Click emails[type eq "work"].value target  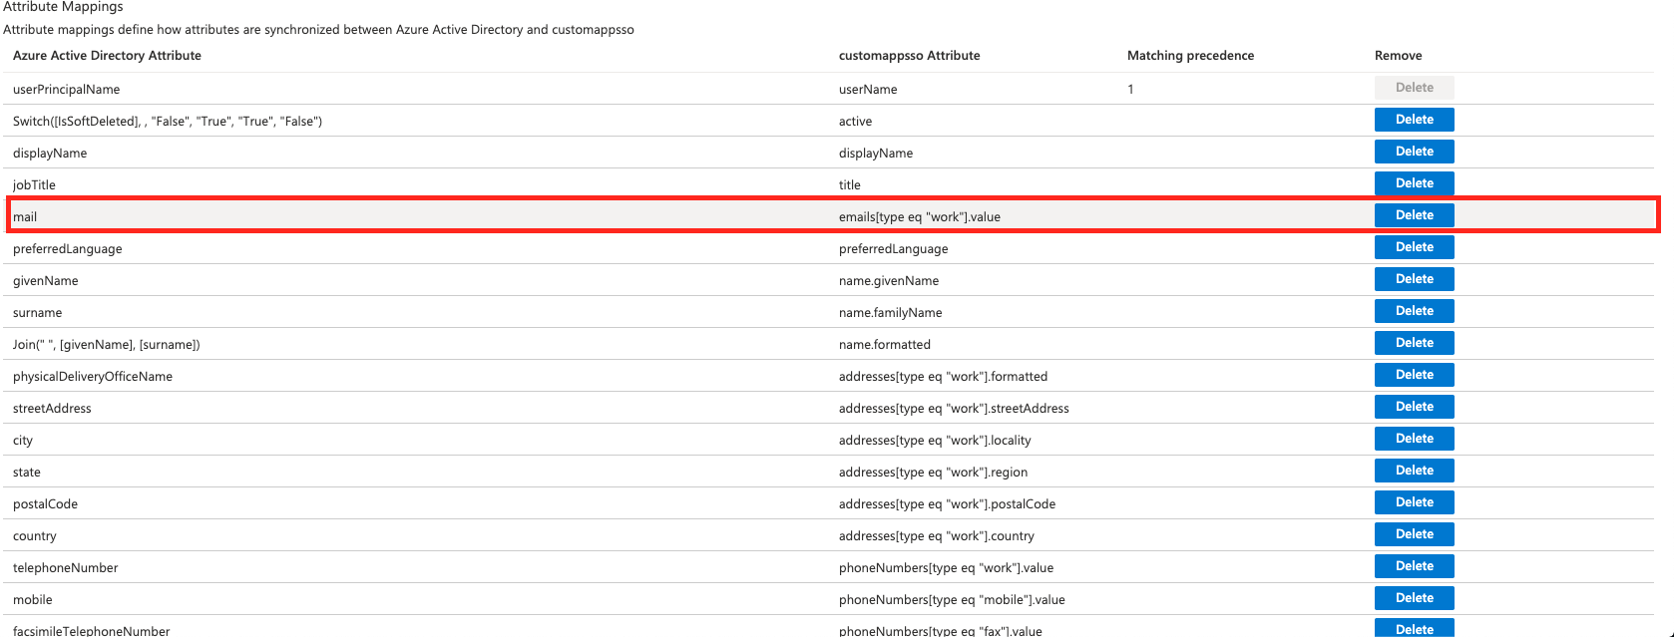tap(920, 217)
